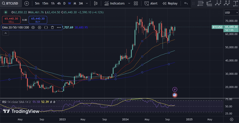Click the 65,440.30 SELL button
The width and height of the screenshot is (239, 123).
11,20
